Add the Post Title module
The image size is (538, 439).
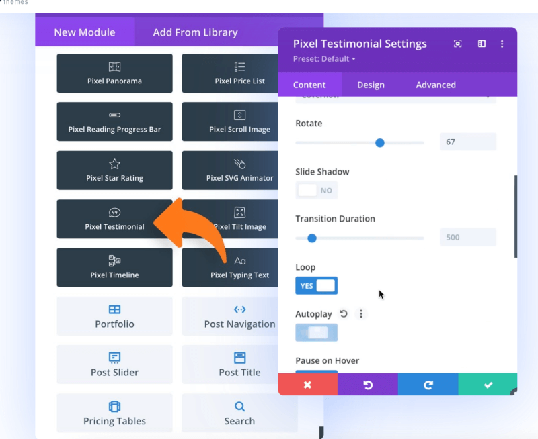click(230, 364)
